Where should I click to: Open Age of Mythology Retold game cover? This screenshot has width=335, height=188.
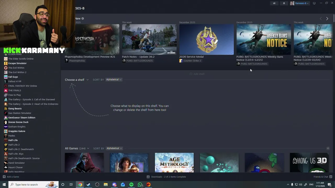point(174,162)
